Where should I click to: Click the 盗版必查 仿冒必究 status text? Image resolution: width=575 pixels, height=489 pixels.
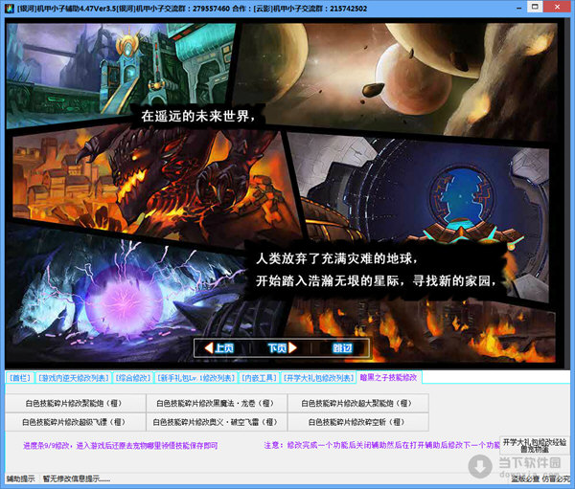pos(540,478)
